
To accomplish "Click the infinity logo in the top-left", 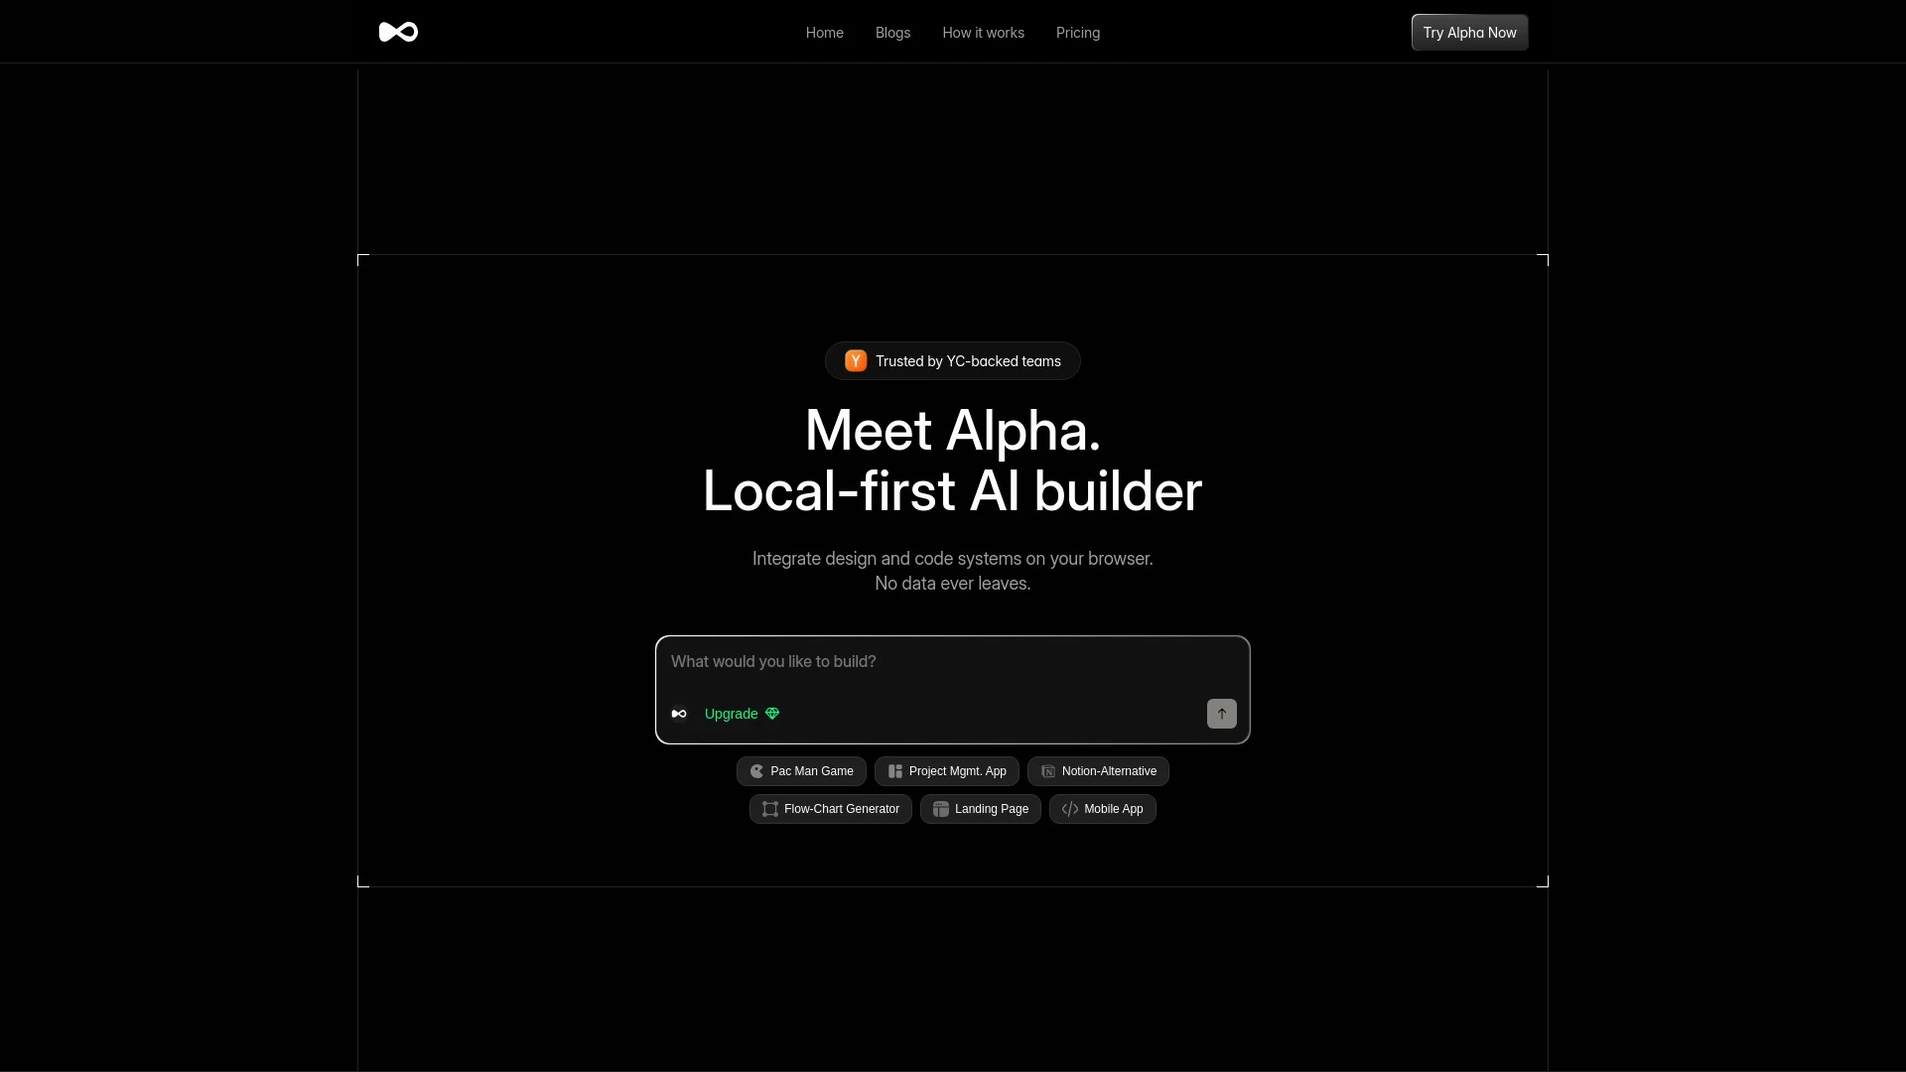I will 397,32.
